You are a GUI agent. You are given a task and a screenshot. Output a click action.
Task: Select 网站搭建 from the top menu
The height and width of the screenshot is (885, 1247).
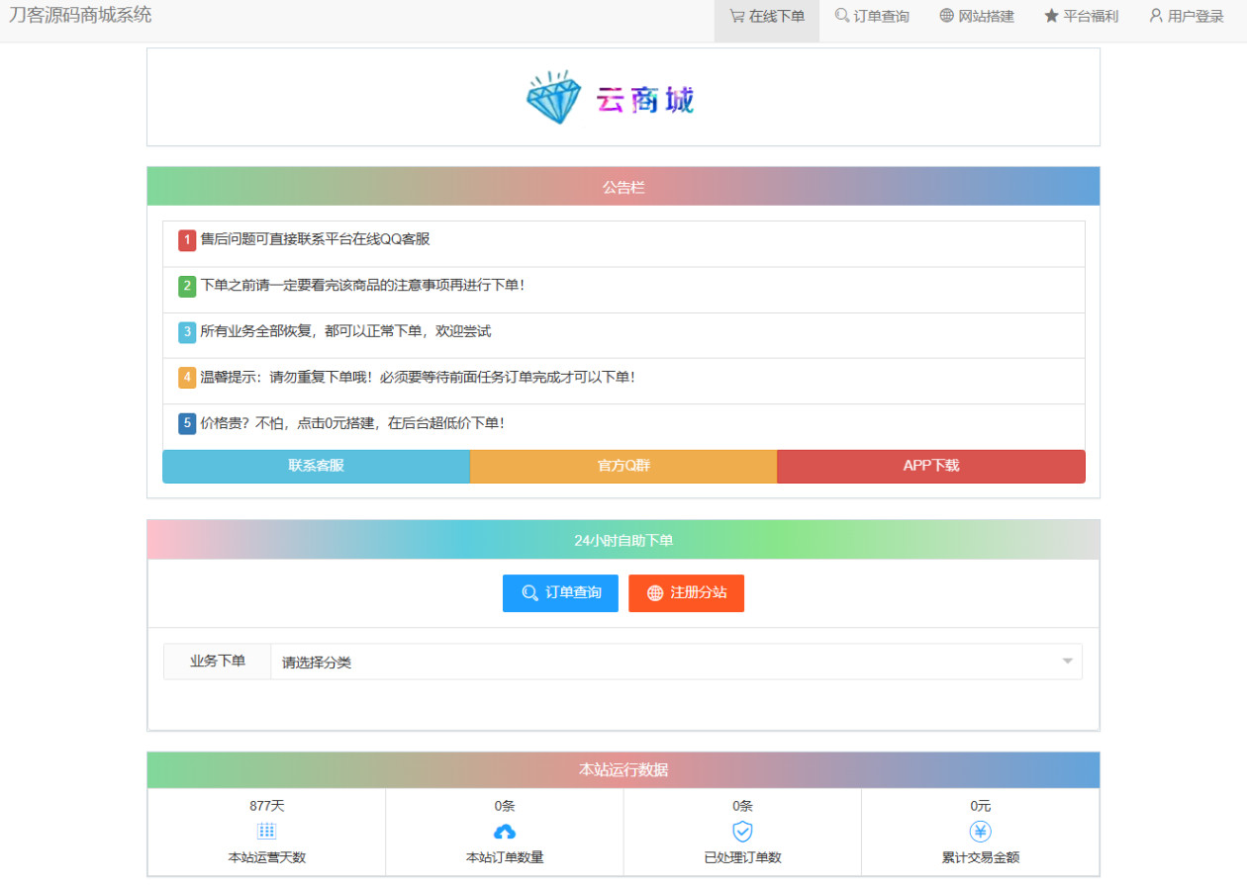pos(976,16)
